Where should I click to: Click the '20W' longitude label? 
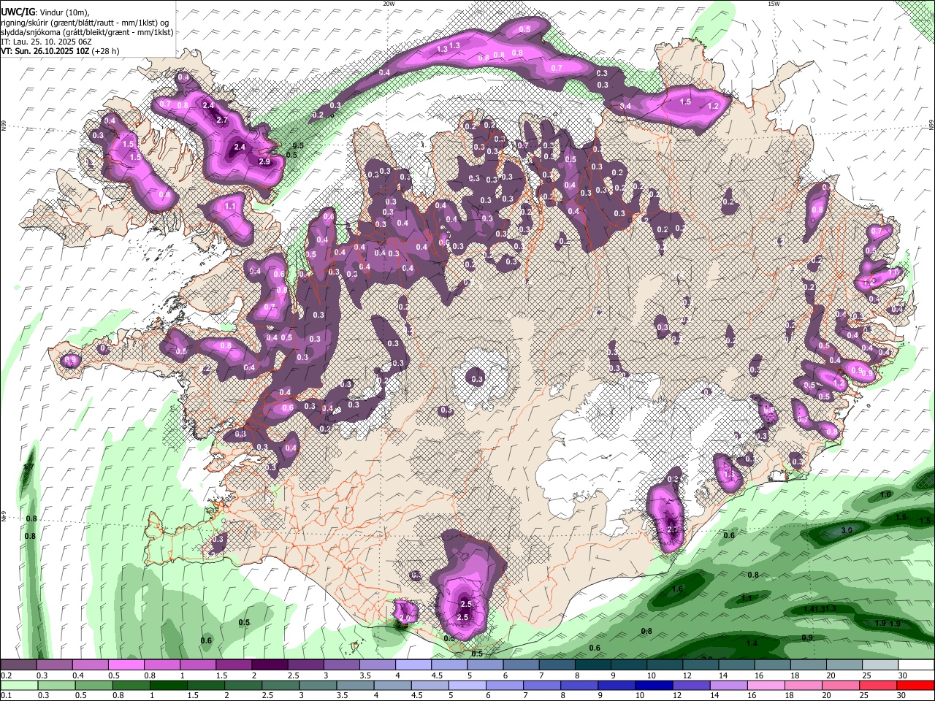point(389,4)
